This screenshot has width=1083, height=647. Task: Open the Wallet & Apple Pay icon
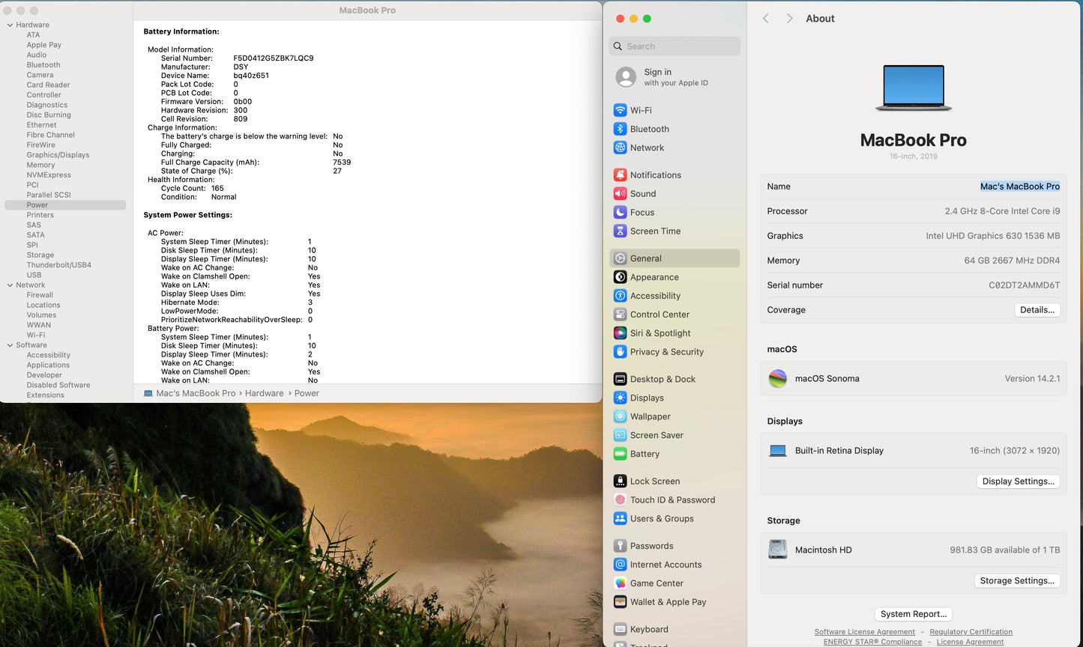(620, 602)
